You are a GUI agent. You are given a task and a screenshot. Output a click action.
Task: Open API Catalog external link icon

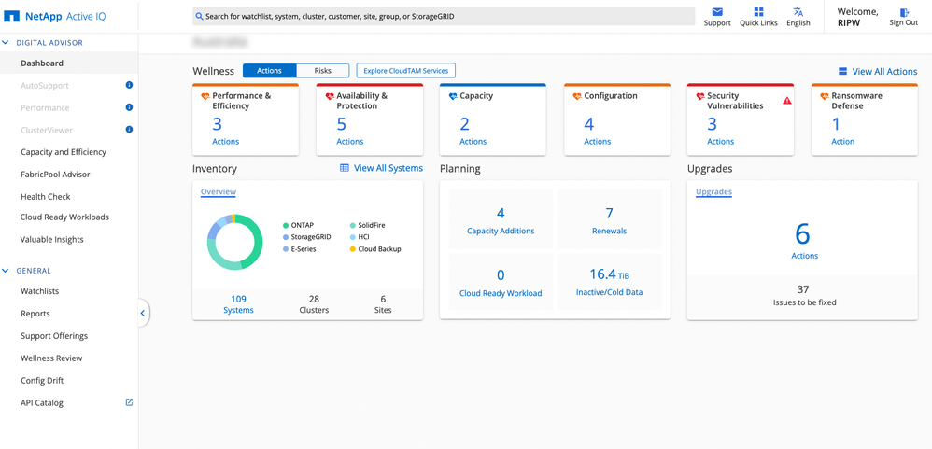129,402
